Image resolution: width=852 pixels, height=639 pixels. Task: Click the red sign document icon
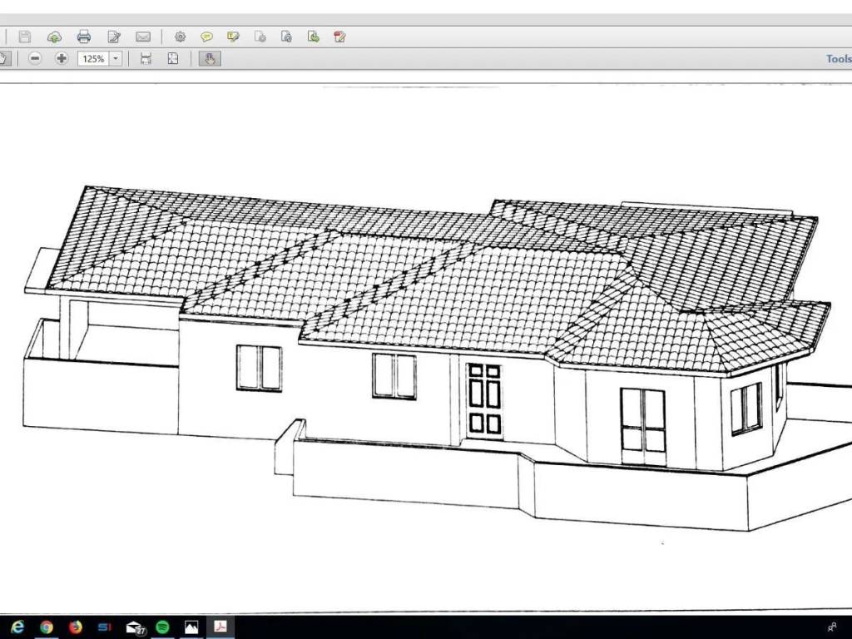339,37
